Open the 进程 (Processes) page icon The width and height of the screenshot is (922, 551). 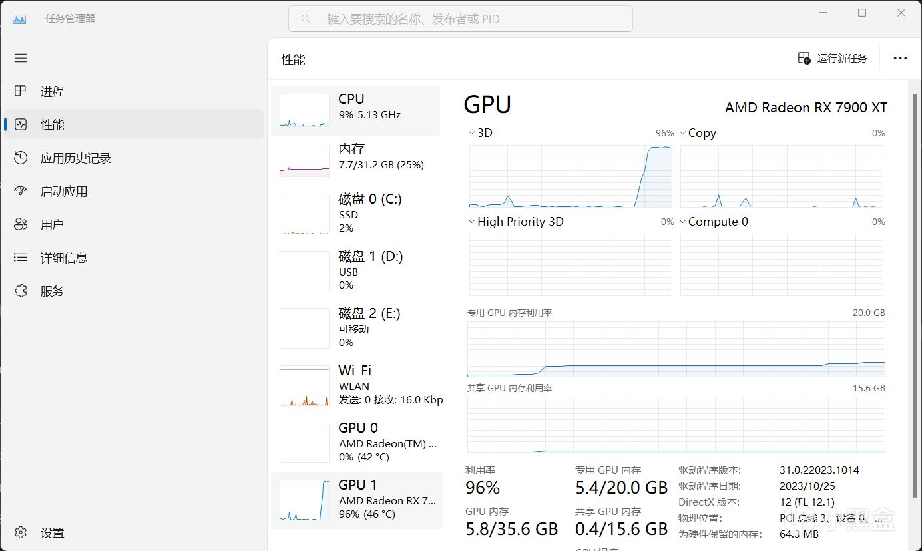21,91
